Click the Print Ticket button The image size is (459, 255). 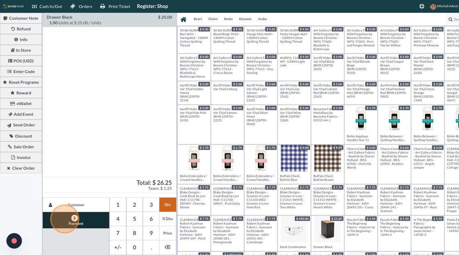click(115, 7)
